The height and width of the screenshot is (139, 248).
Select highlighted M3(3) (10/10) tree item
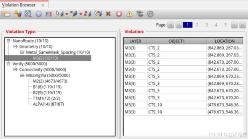coord(45,58)
